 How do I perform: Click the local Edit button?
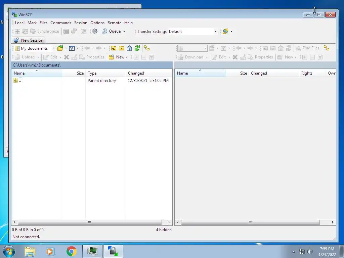point(50,57)
